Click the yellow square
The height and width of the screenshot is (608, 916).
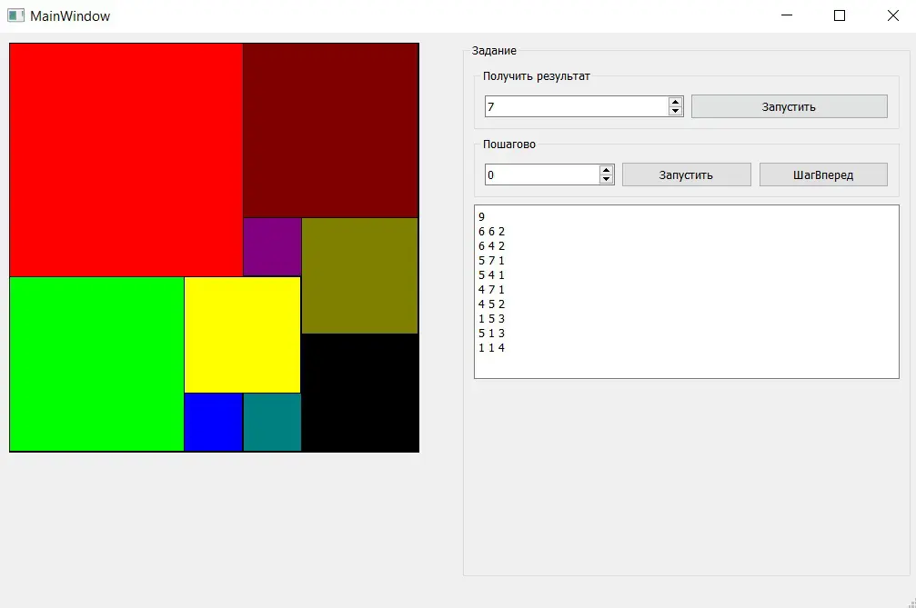pos(242,334)
